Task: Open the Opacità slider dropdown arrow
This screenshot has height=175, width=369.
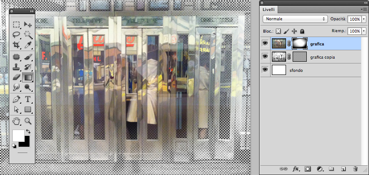Action: point(364,19)
